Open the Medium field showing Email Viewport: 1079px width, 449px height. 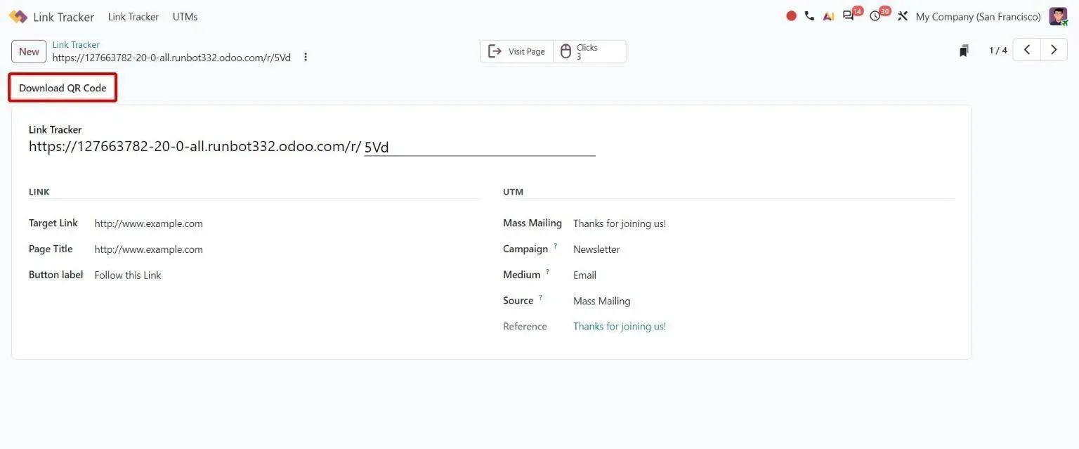[584, 275]
